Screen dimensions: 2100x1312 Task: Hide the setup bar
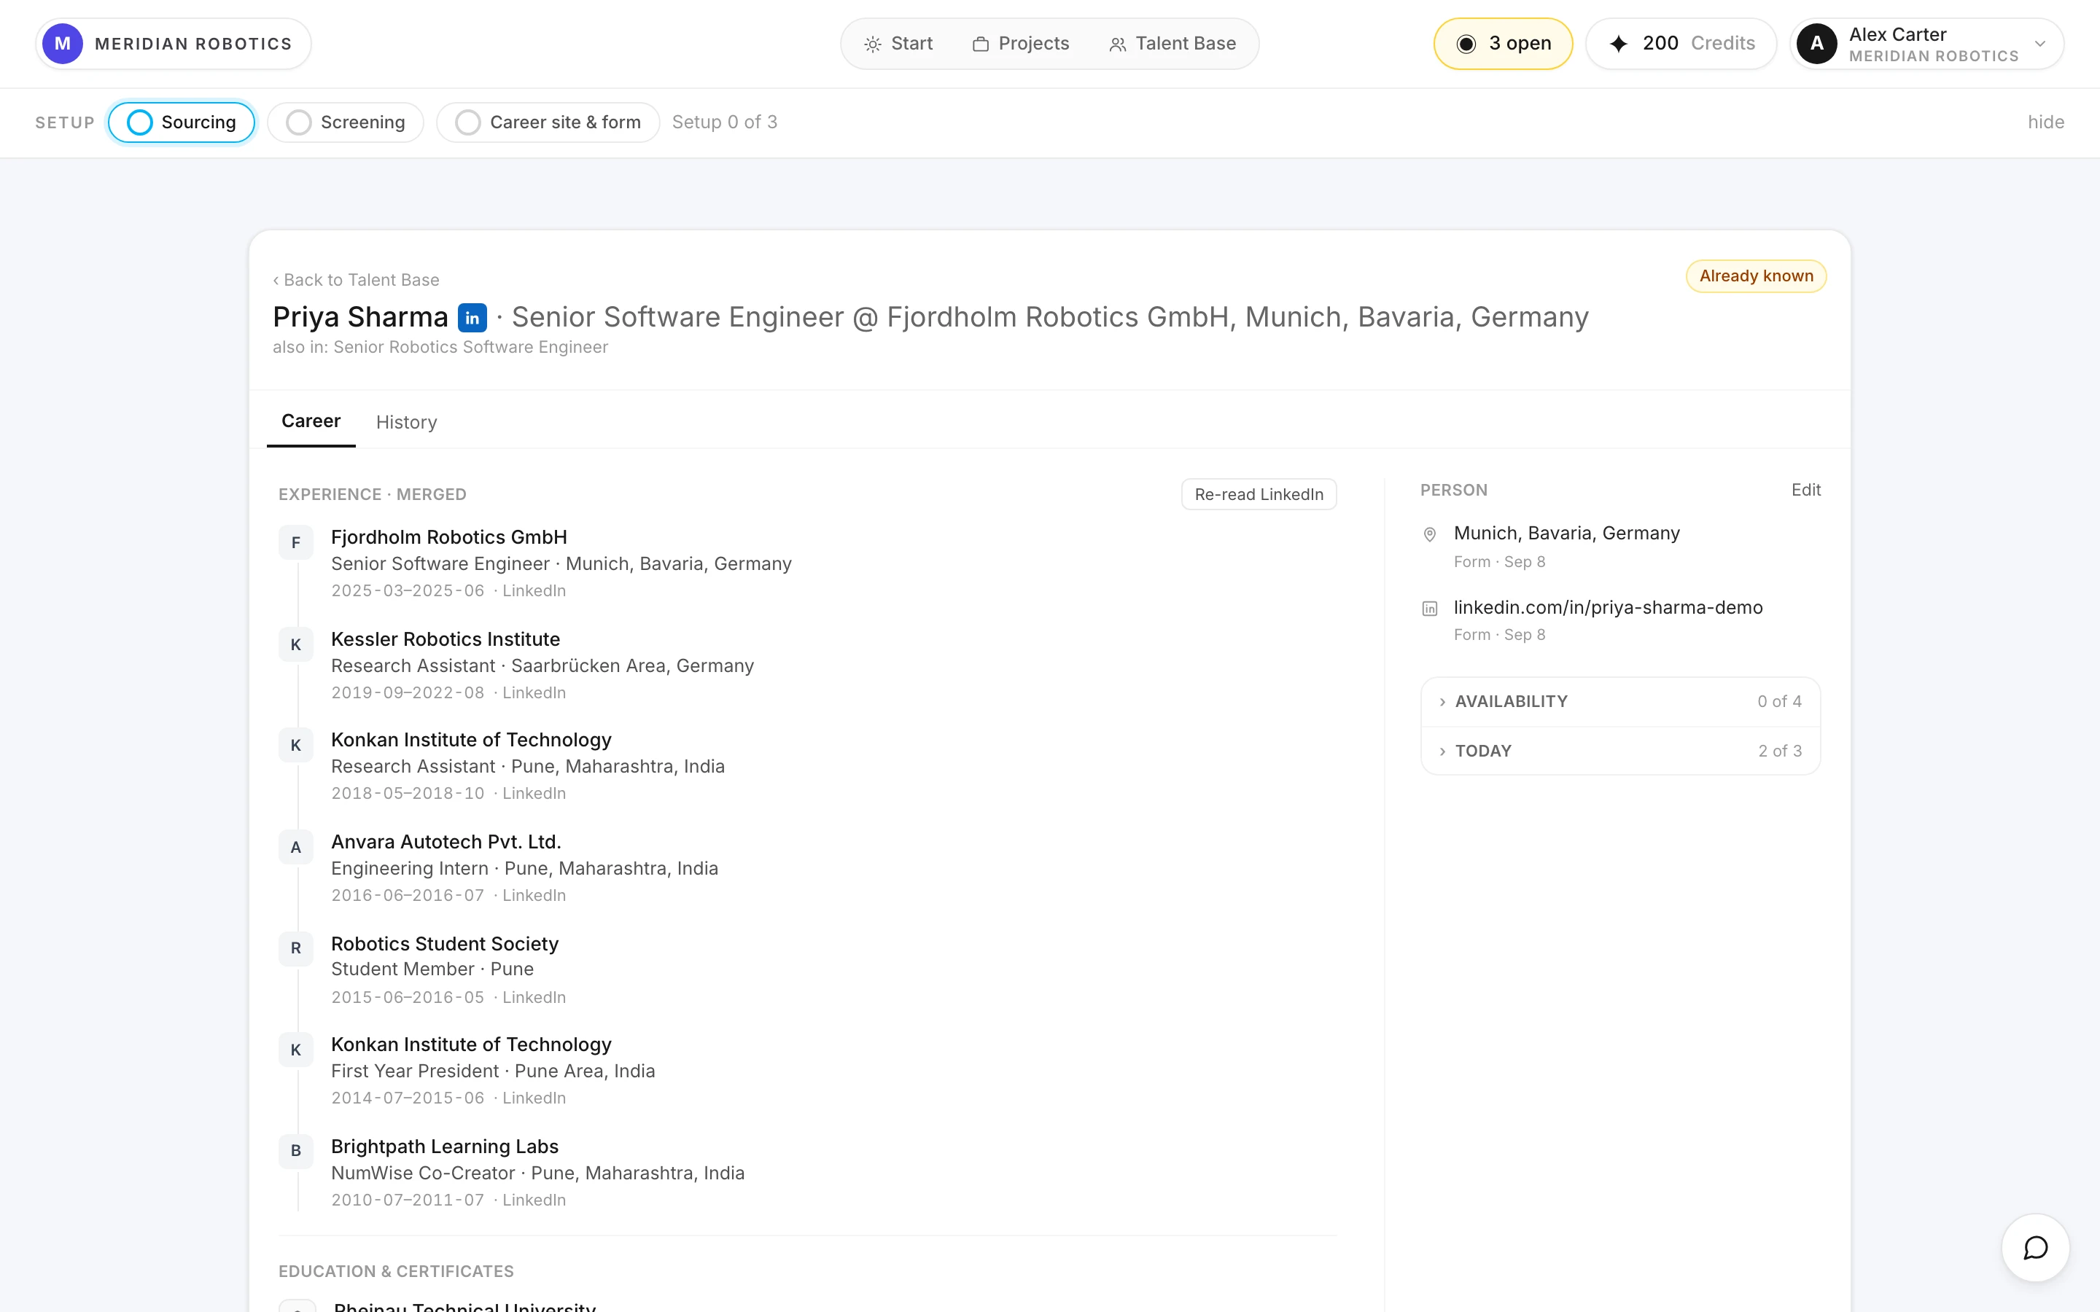pos(2045,122)
